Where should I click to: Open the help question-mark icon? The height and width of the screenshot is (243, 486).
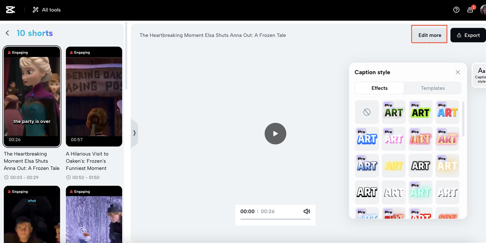[456, 10]
